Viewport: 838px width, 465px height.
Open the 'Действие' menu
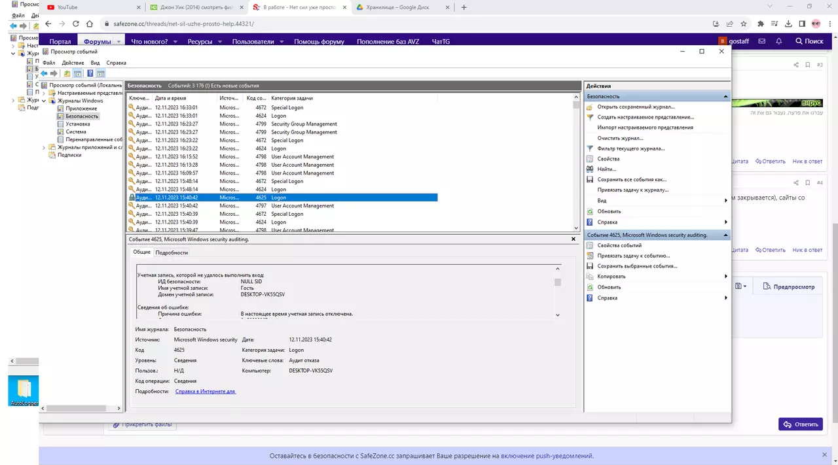tap(73, 63)
